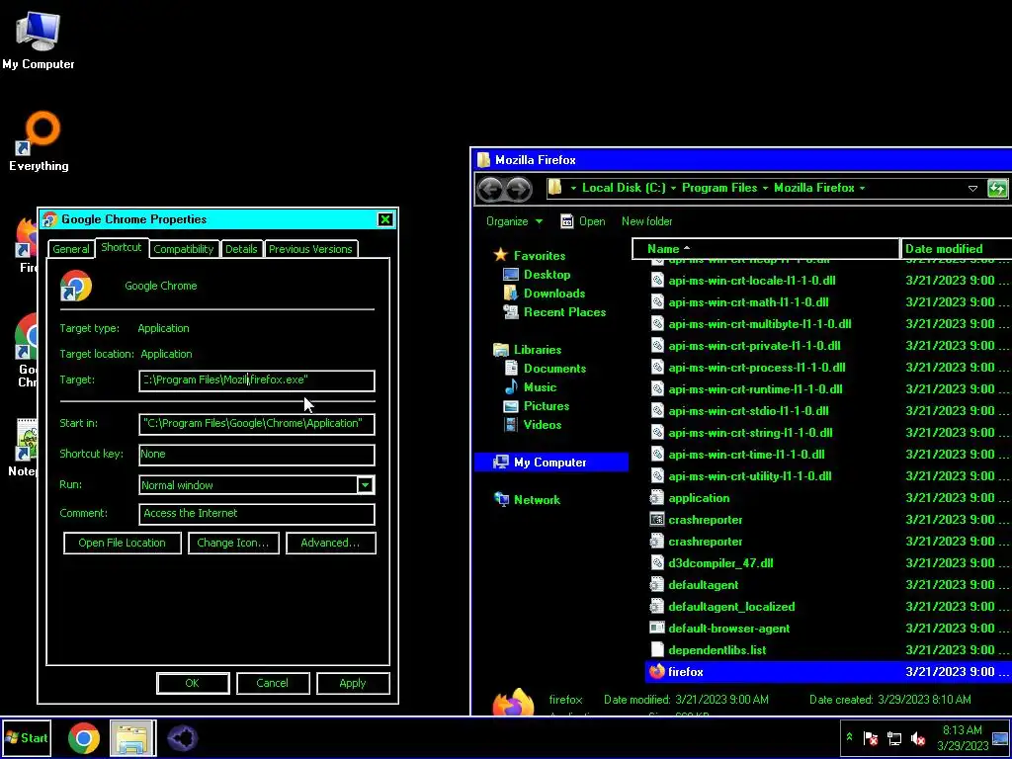Select the application file icon
The height and width of the screenshot is (759, 1012).
657,498
